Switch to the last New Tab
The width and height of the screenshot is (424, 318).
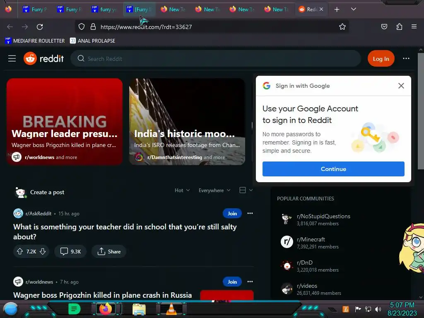277,10
